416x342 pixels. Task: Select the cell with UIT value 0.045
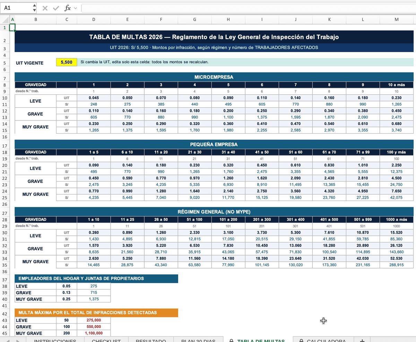tap(94, 98)
